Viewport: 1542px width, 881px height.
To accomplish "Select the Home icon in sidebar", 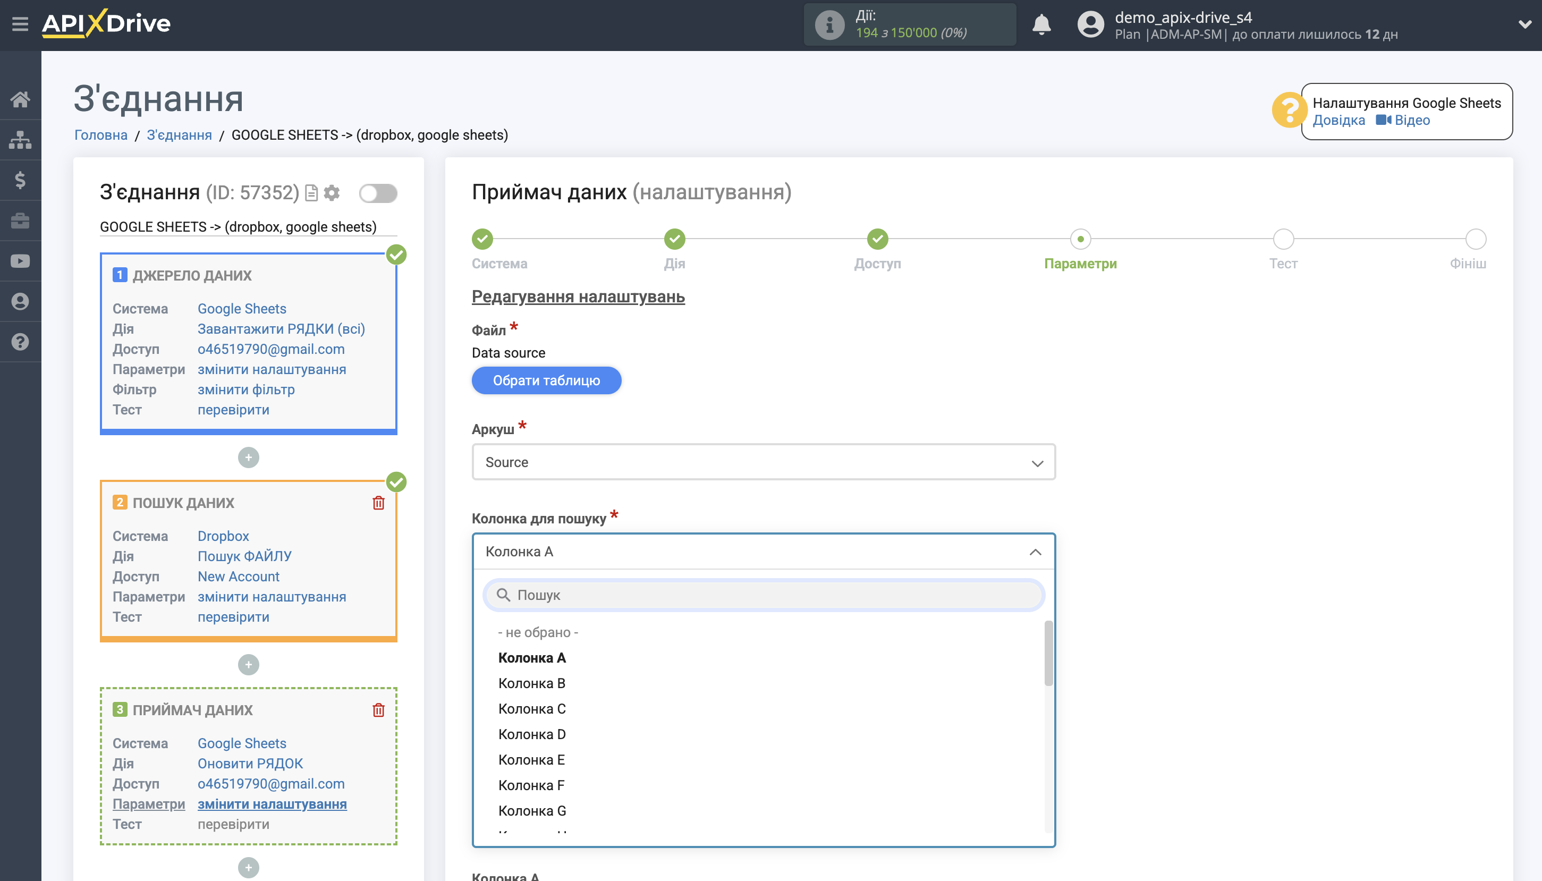I will pos(20,99).
